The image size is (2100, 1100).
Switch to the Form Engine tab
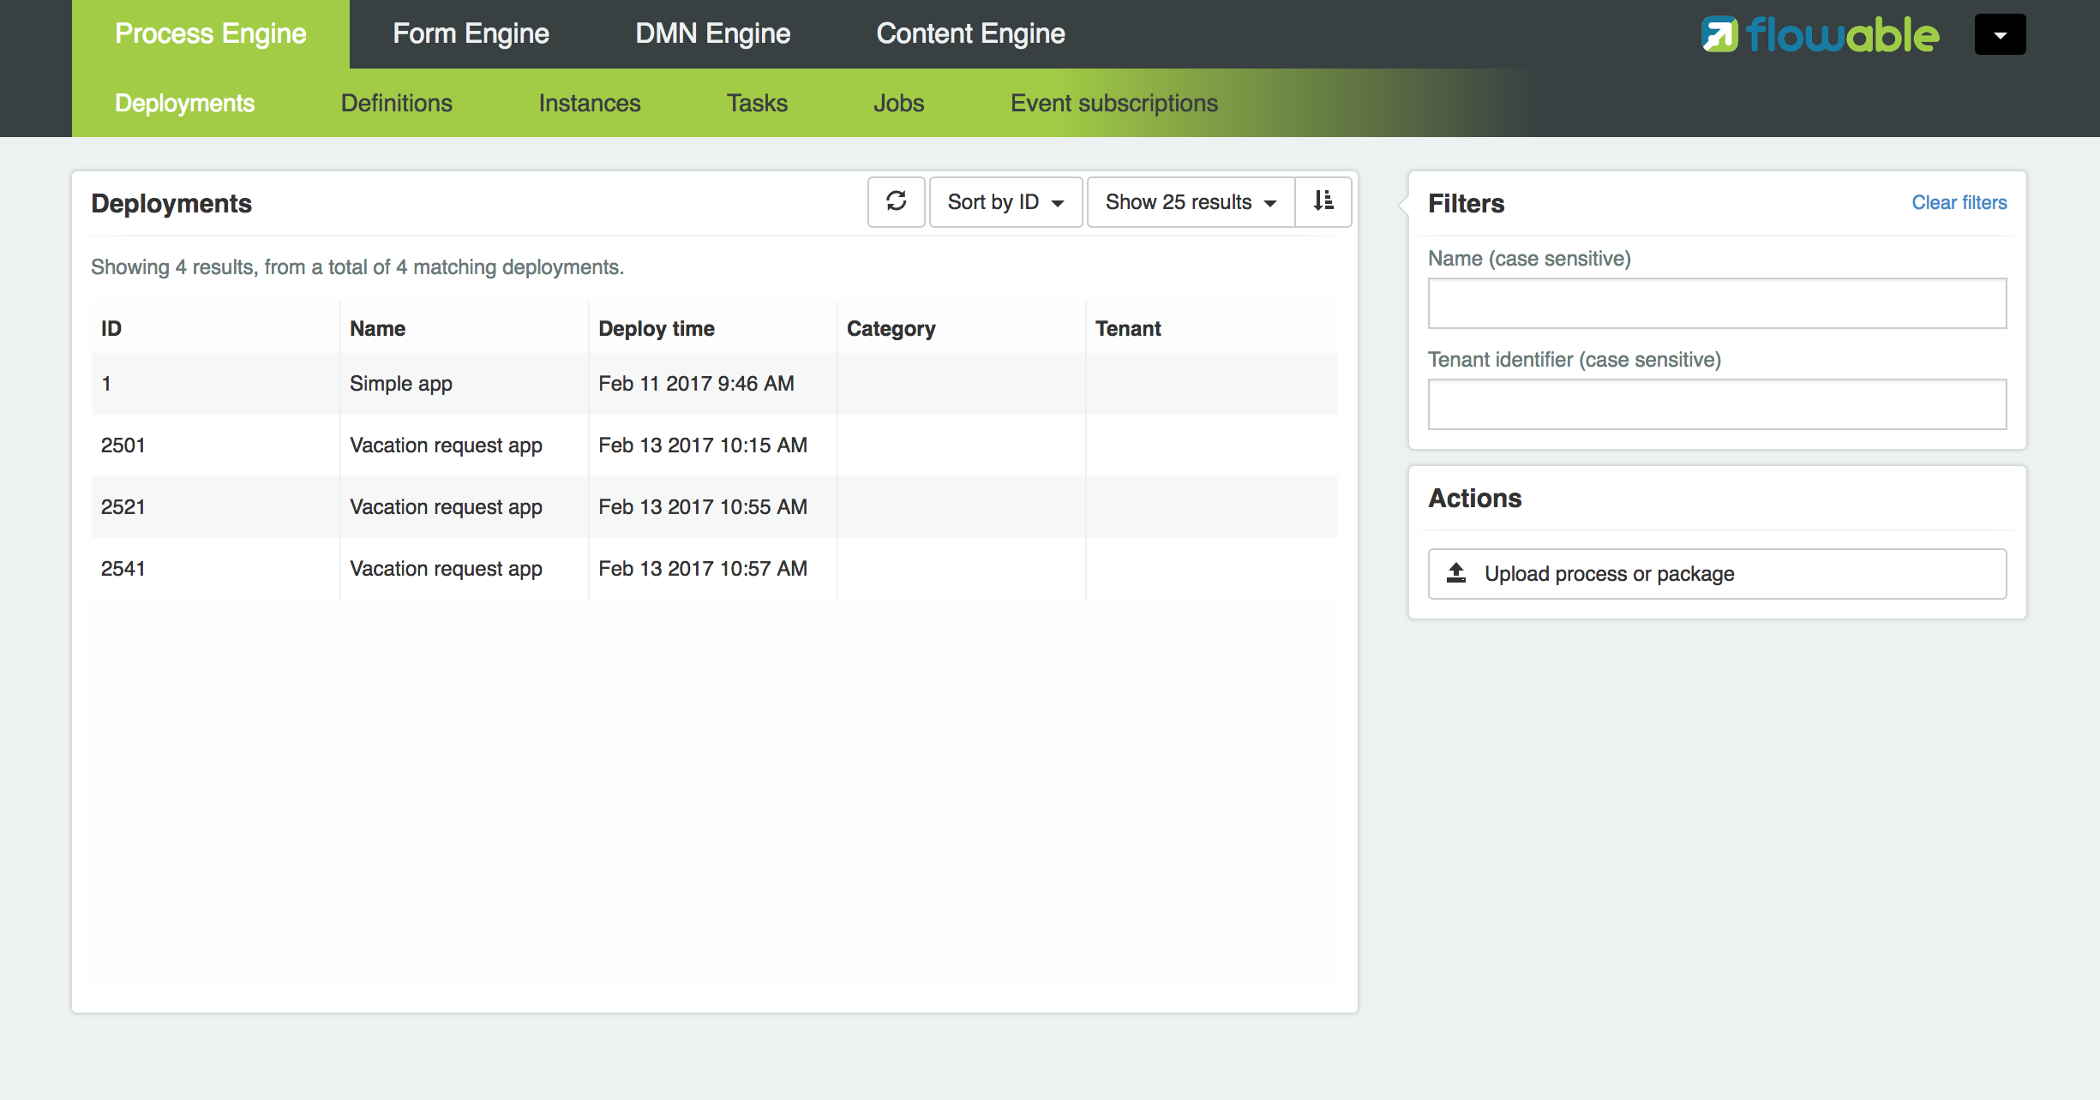pyautogui.click(x=471, y=34)
